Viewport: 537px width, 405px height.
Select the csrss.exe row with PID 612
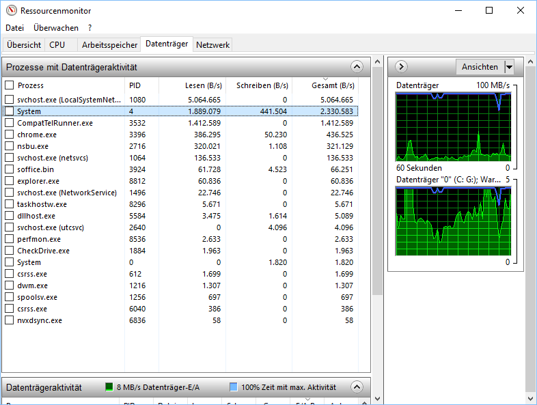180,274
